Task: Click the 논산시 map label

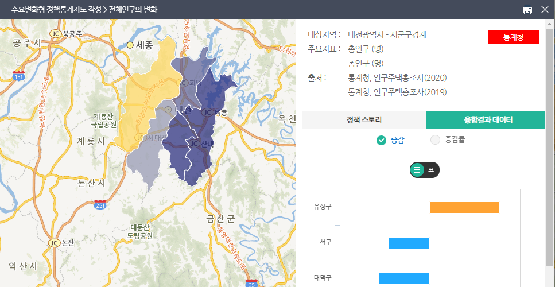Action: tap(91, 183)
